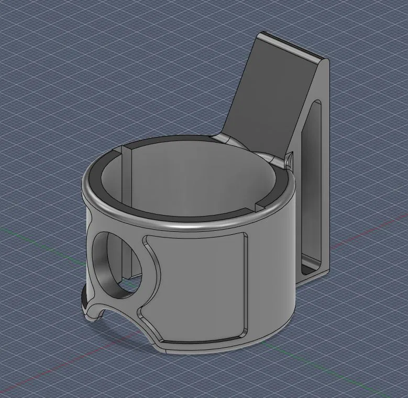Select the vertical slot in the back bracket
Screen dimensions: 408x398
point(311,188)
